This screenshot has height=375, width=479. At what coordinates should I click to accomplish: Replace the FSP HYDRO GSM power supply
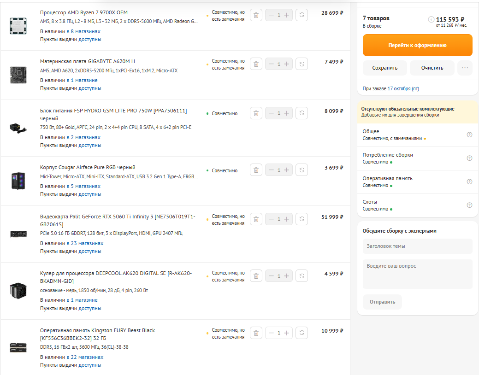tap(302, 113)
